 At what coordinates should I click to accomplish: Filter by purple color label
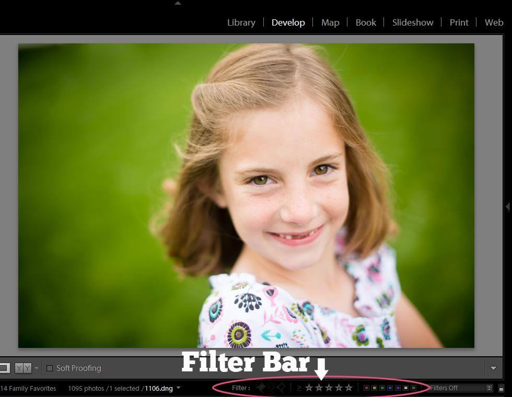click(x=398, y=388)
